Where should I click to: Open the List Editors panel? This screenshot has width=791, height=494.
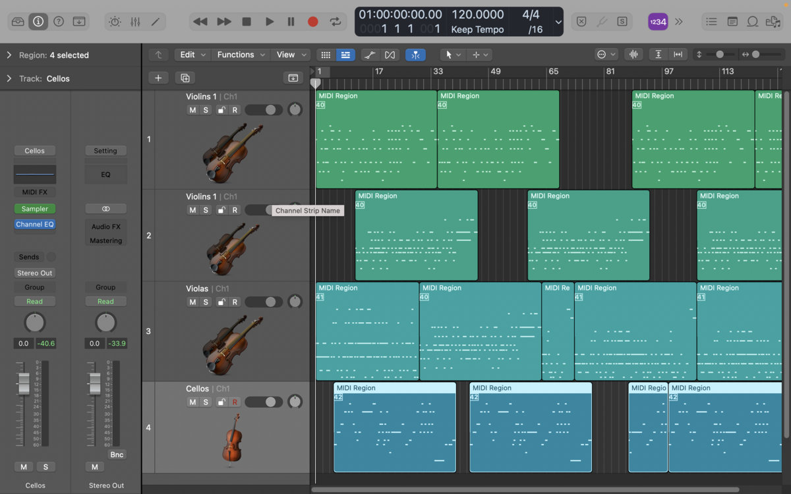click(711, 21)
